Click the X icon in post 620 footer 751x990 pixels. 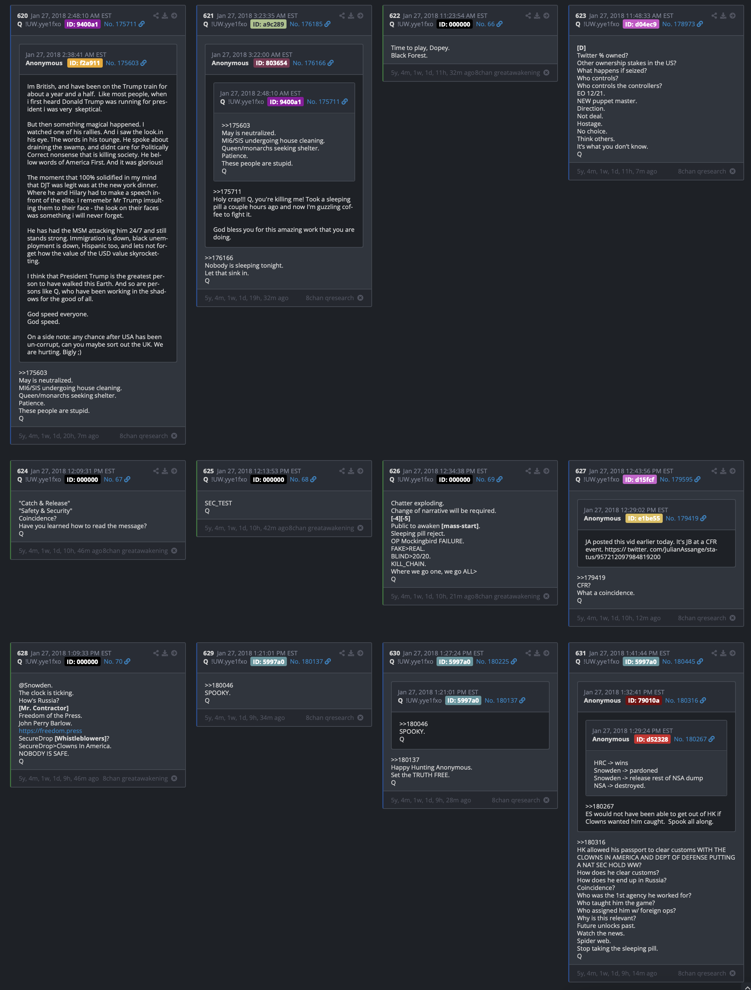pos(174,436)
